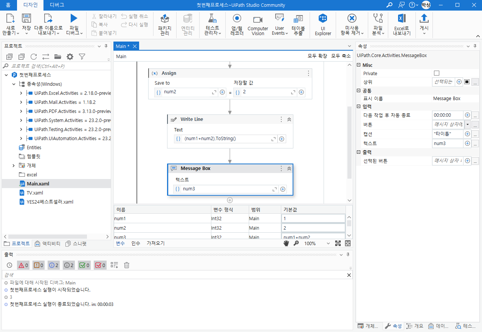This screenshot has width=482, height=332.
Task: Switch to the 디버그 ribbon tab
Action: pyautogui.click(x=57, y=5)
